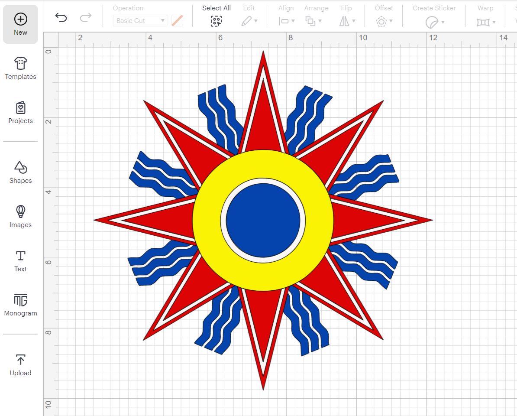Open the Templates panel
The width and height of the screenshot is (517, 416).
pyautogui.click(x=20, y=68)
